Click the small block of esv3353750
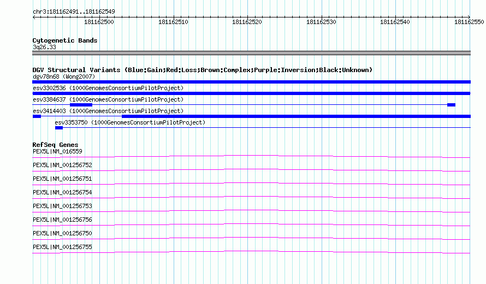This screenshot has width=486, height=284. coord(59,128)
